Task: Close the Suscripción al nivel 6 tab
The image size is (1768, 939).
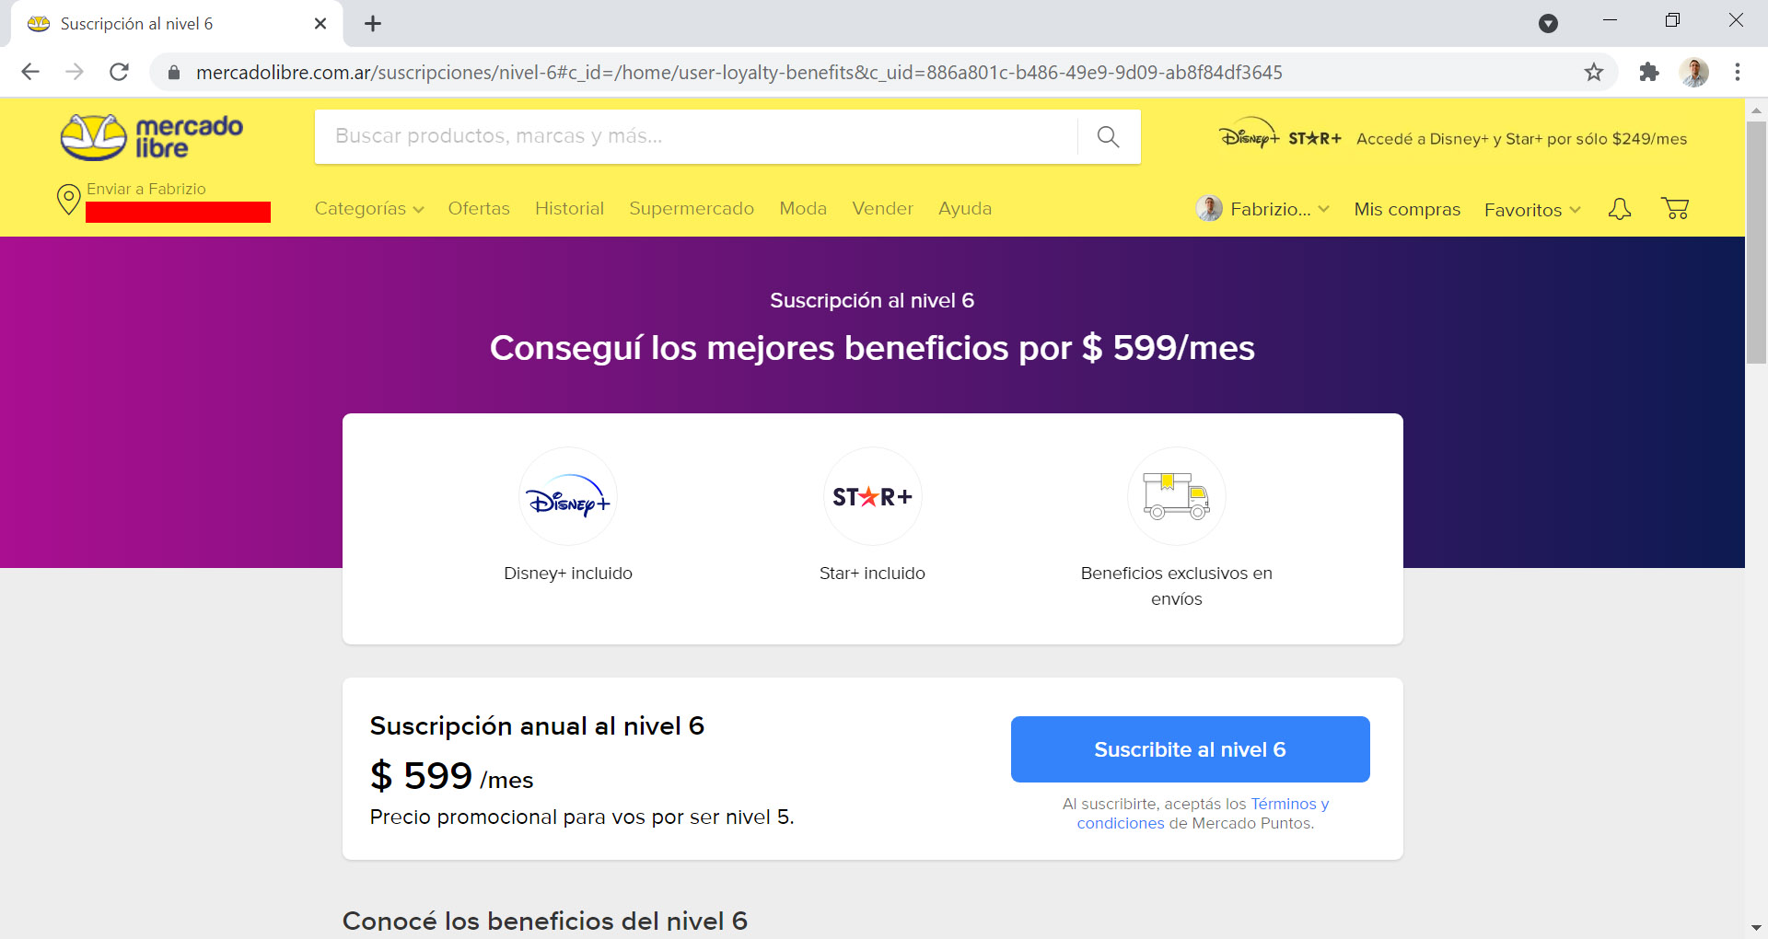Action: coord(320,24)
